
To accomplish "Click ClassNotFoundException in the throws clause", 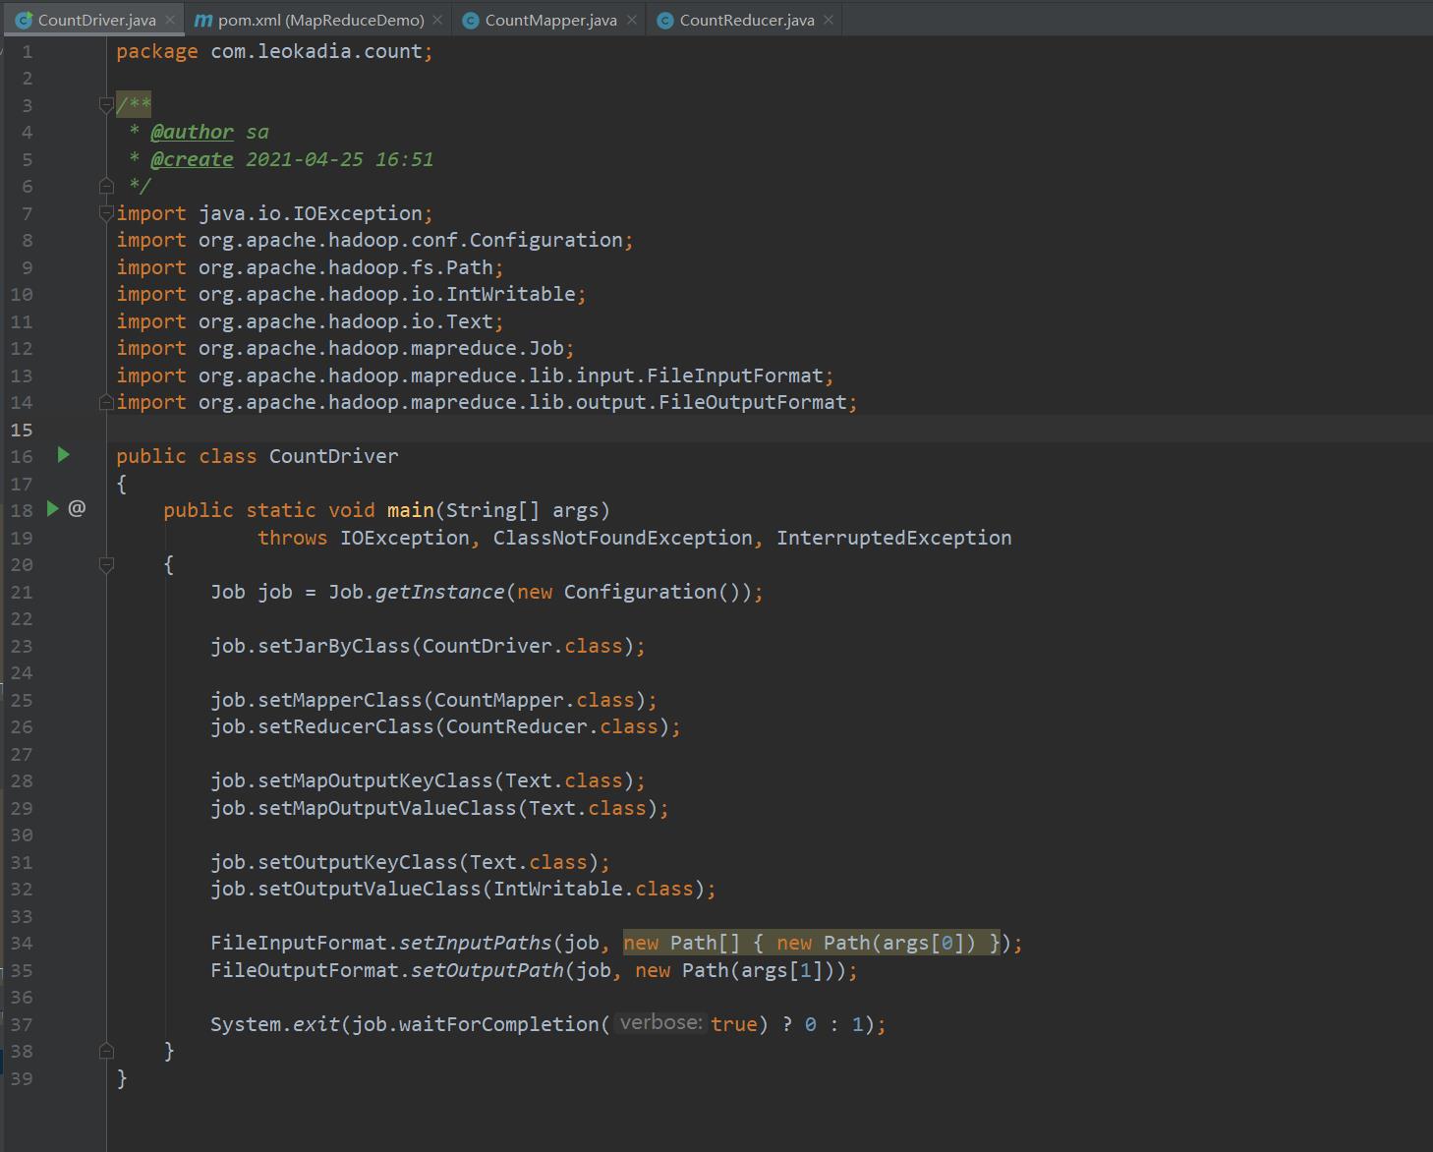I will [623, 538].
